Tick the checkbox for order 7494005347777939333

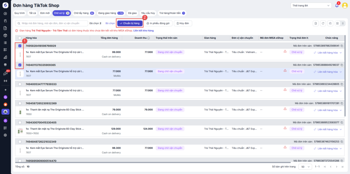tap(20, 84)
